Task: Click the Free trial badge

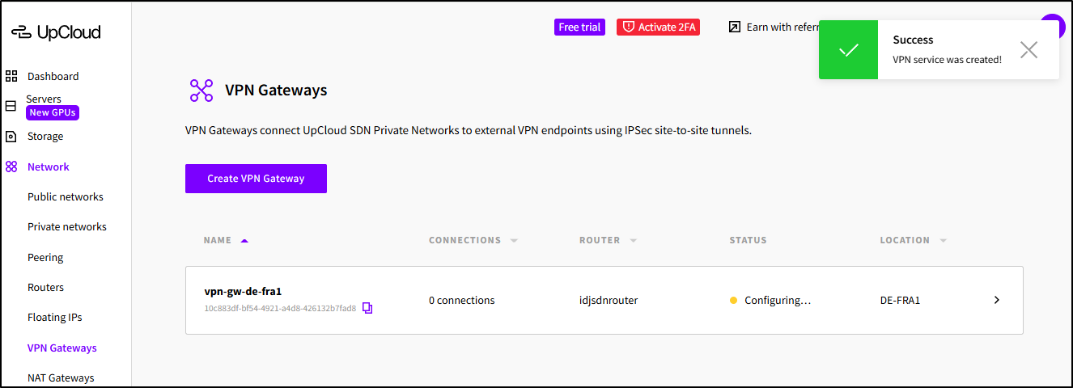Action: [579, 27]
